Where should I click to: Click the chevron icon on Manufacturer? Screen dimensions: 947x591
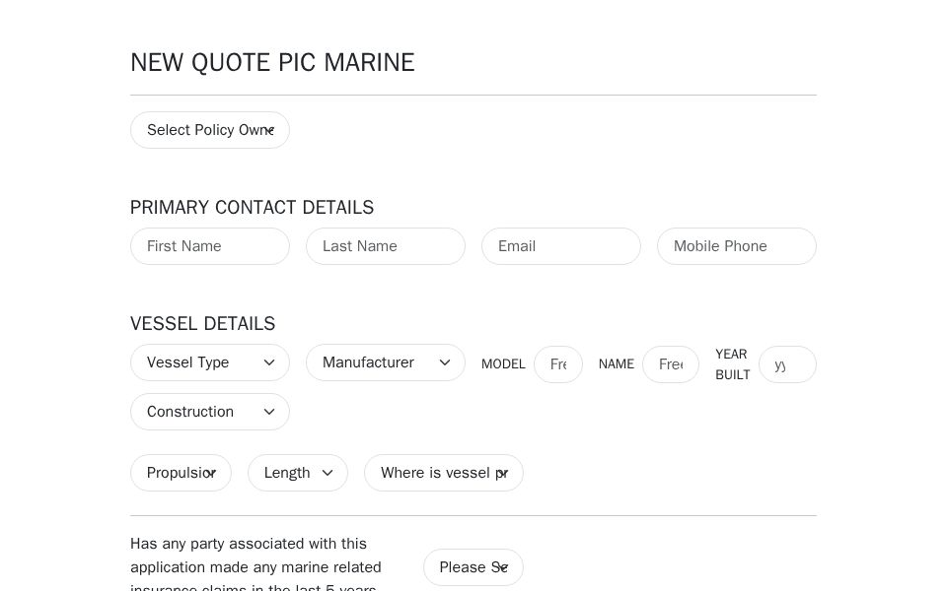445,362
